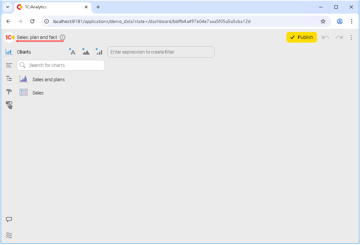Open the dashboard three-dot more menu
Viewport: 360px width, 245px height.
tap(351, 37)
